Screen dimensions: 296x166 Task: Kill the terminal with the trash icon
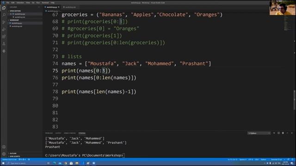coord(283,133)
